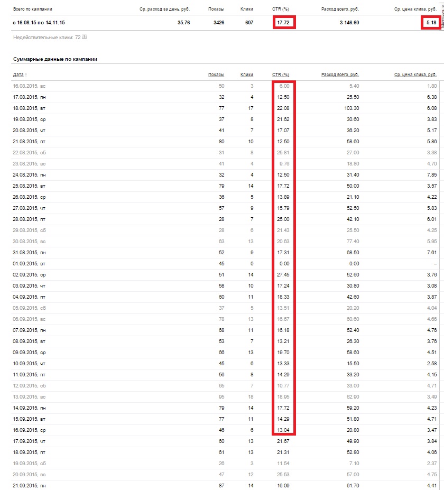Select date row 11.09.2015, пт
Viewport: 444px width, 490px height.
(x=225, y=374)
